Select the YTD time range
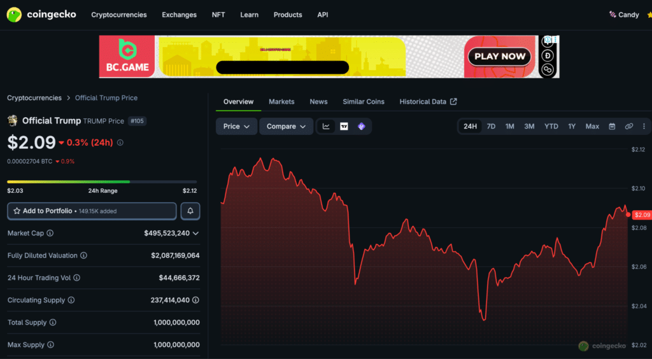The width and height of the screenshot is (652, 359). [x=551, y=126]
